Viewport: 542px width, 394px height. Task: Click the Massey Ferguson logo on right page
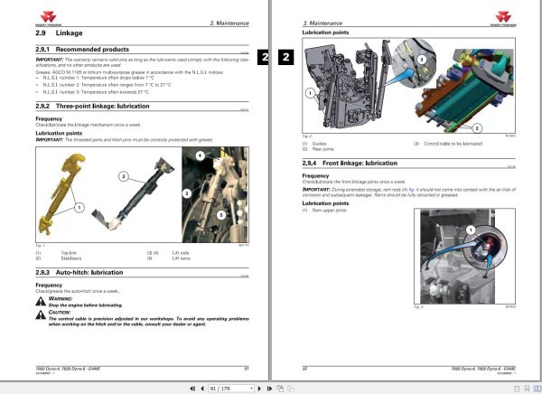[503, 18]
